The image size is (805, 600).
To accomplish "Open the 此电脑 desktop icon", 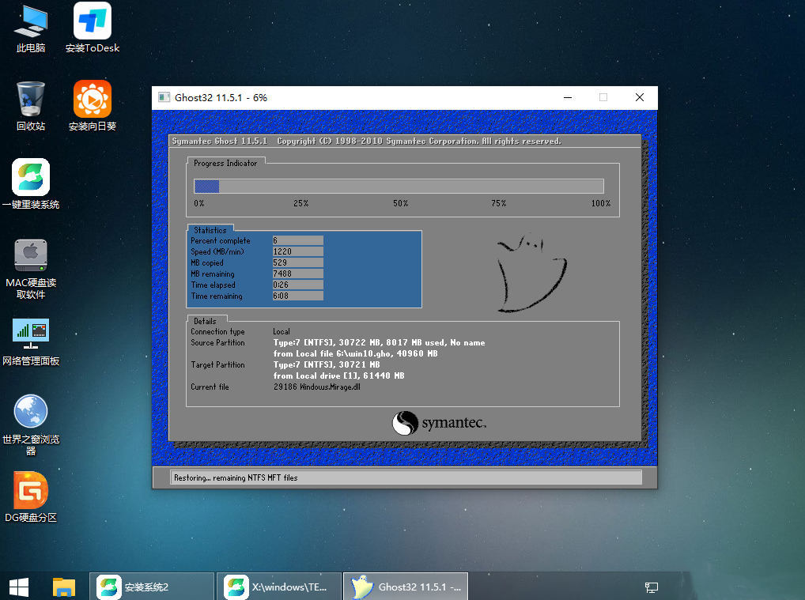I will click(29, 24).
